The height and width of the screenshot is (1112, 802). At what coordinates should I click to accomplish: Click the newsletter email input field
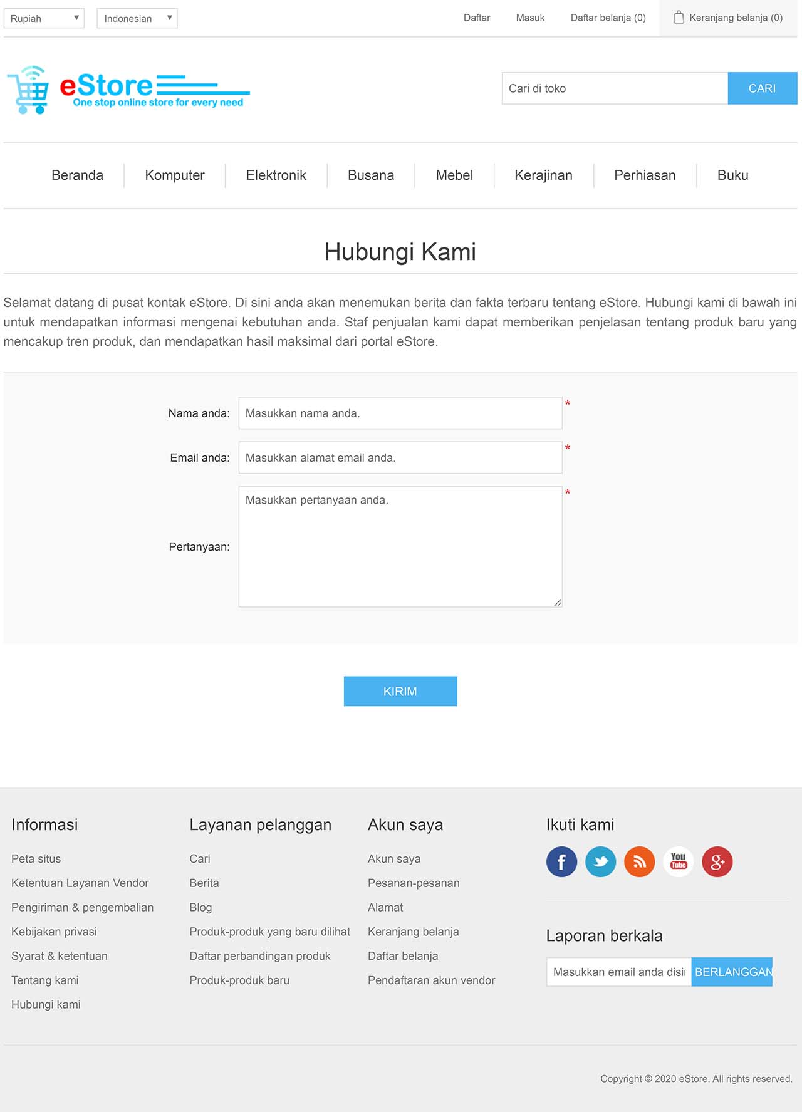(x=618, y=972)
